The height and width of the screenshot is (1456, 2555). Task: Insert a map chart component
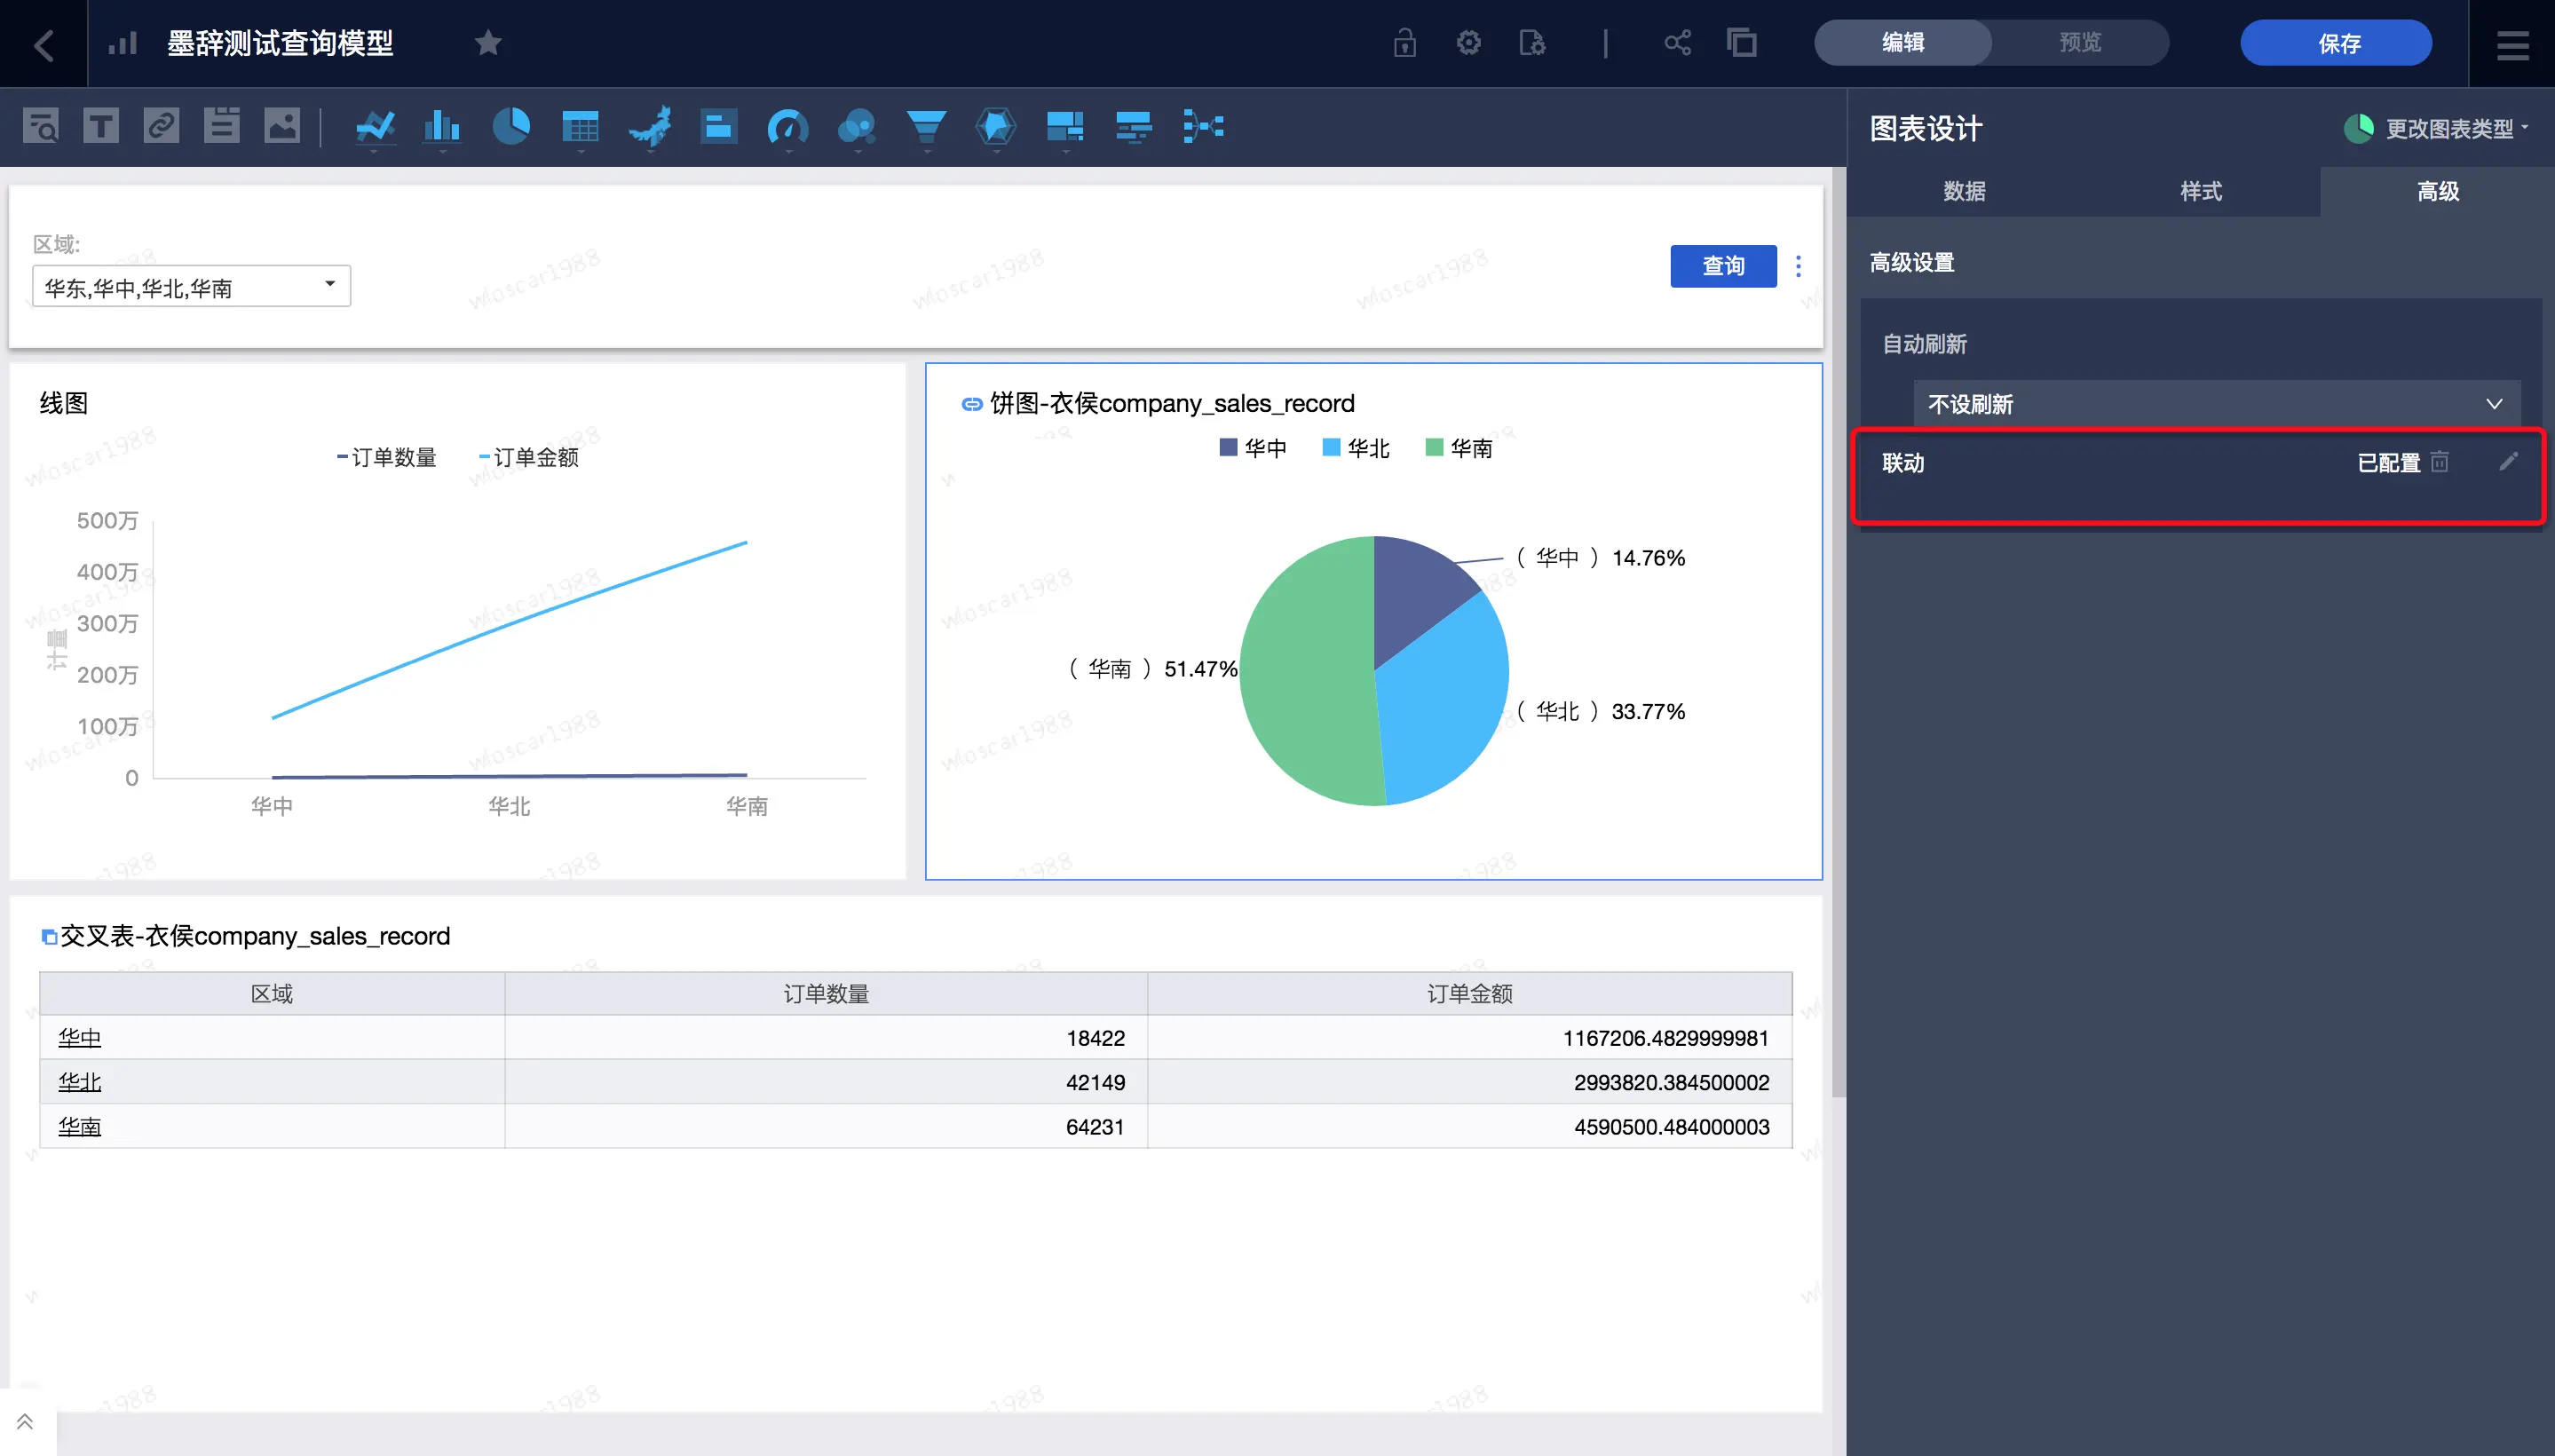click(650, 127)
